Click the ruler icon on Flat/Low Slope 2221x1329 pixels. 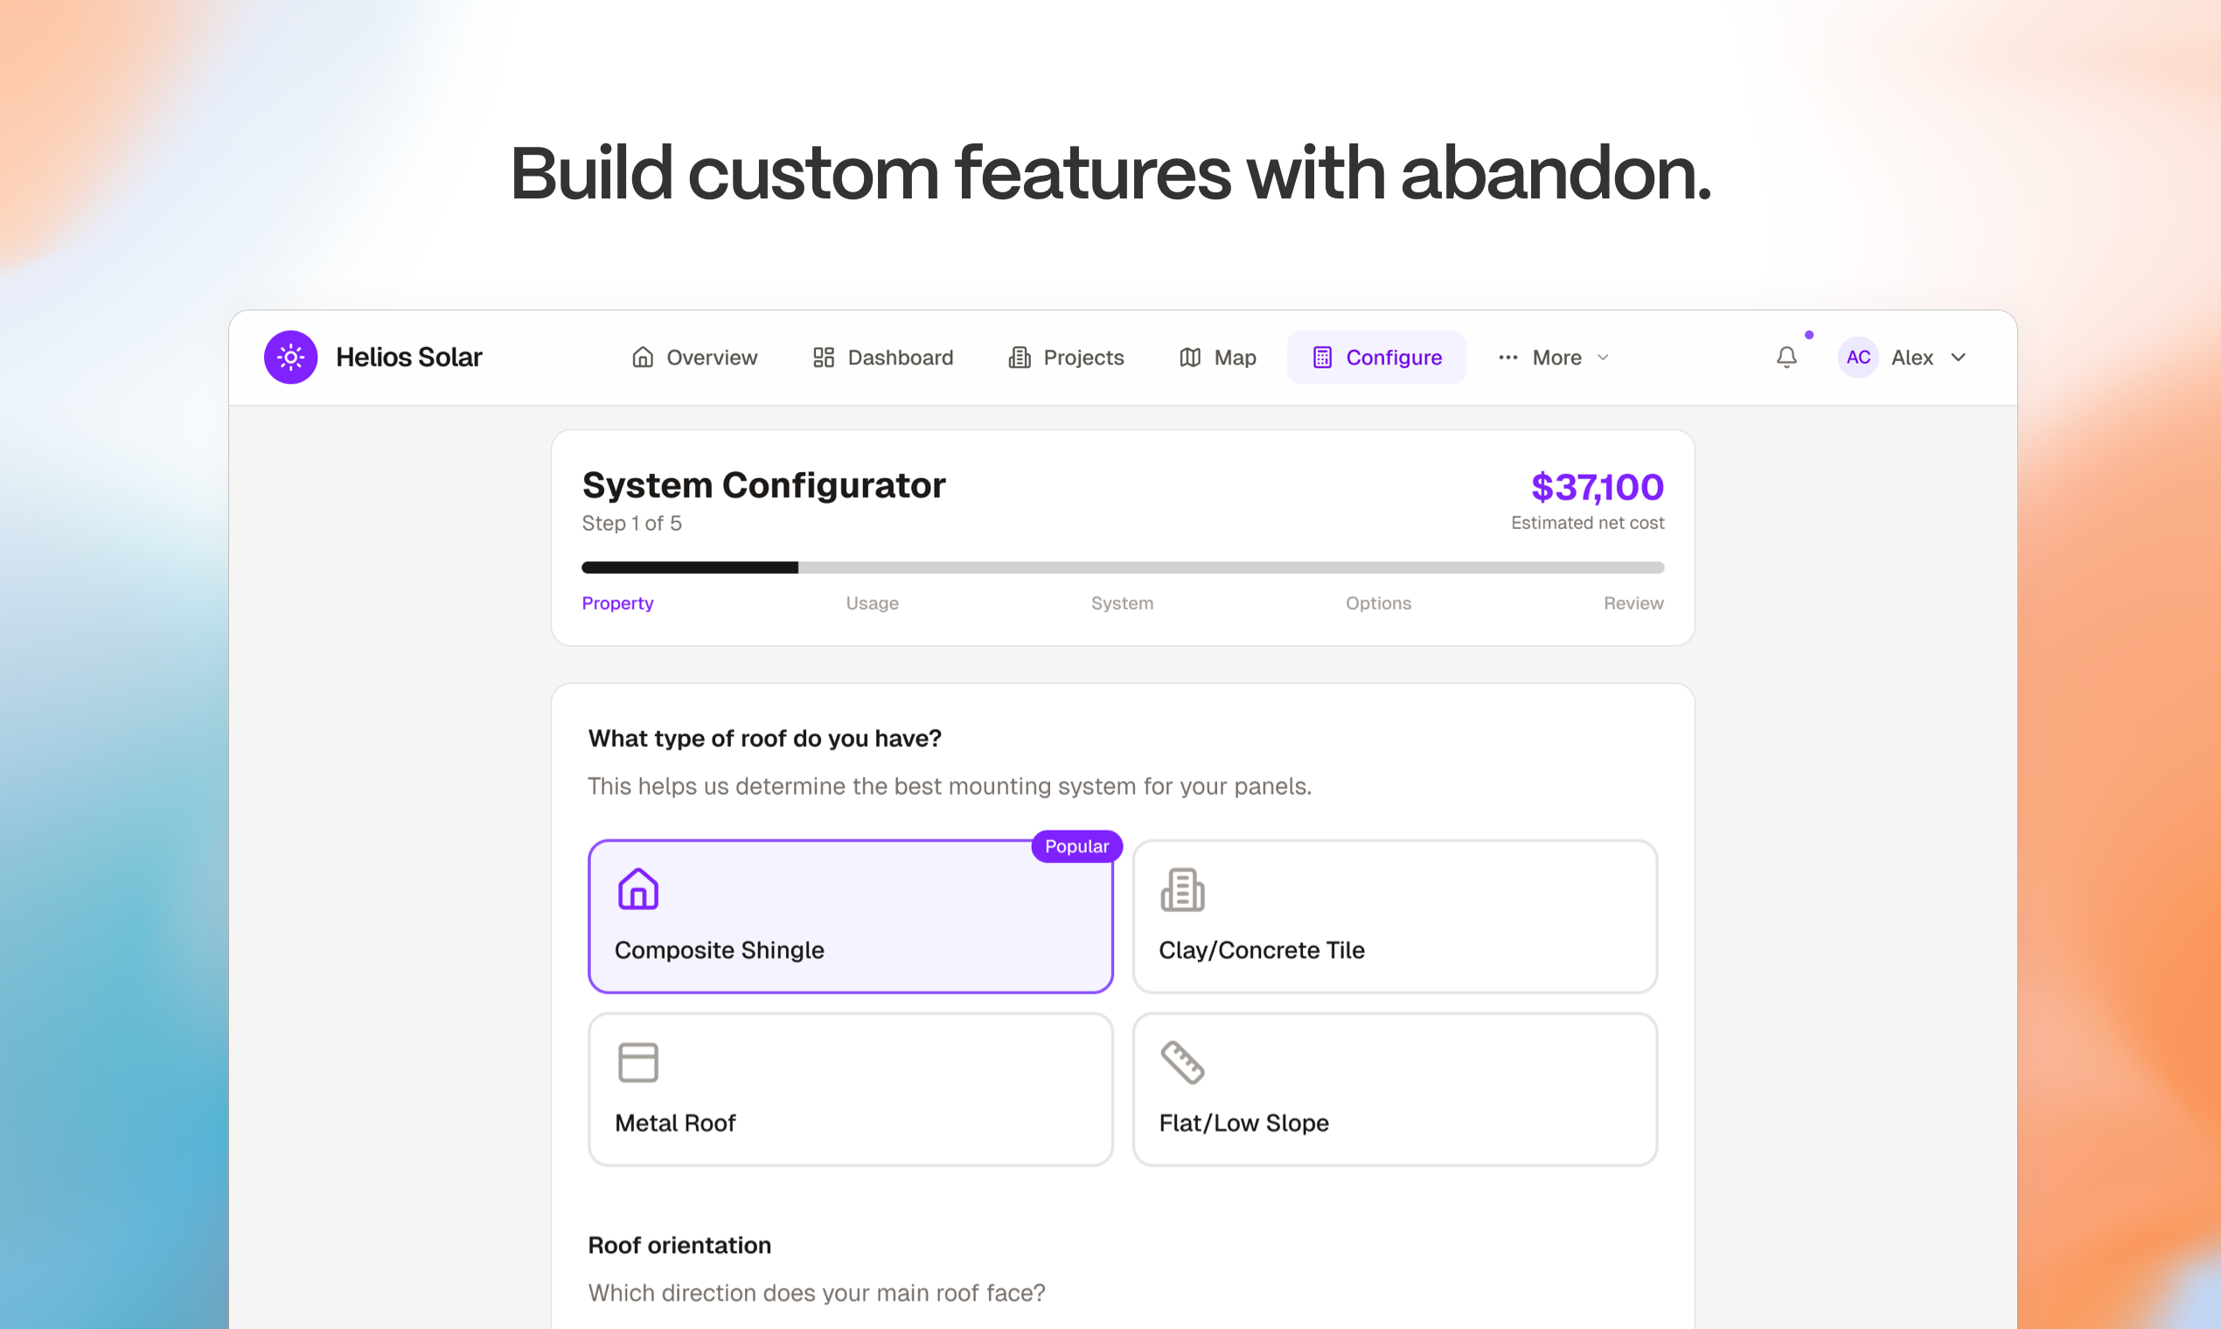(1181, 1061)
